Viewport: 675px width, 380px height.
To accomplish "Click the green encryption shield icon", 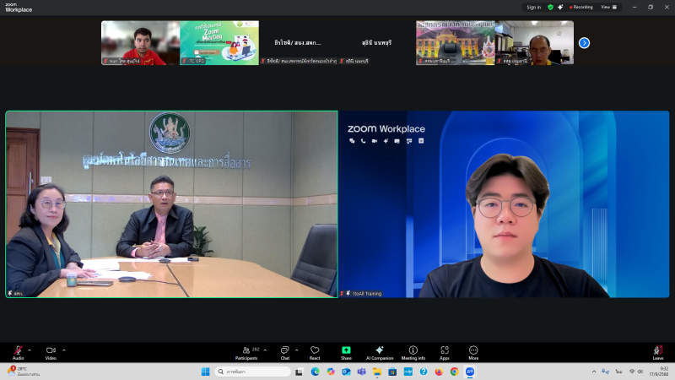I will click(550, 7).
